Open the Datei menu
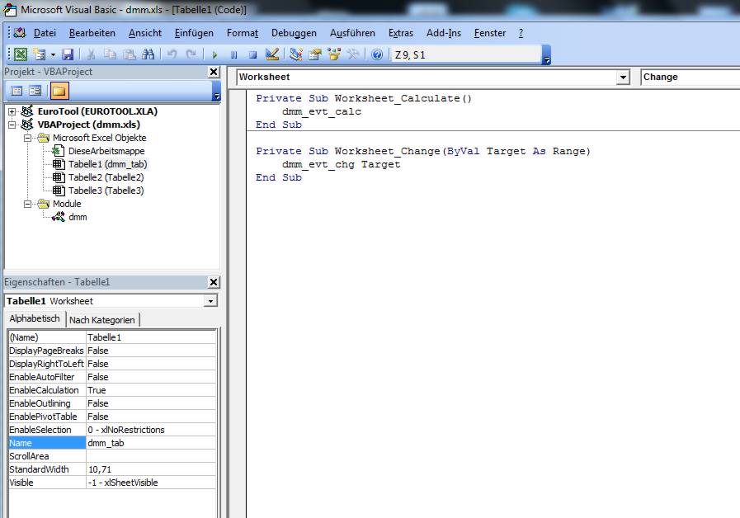 tap(45, 33)
